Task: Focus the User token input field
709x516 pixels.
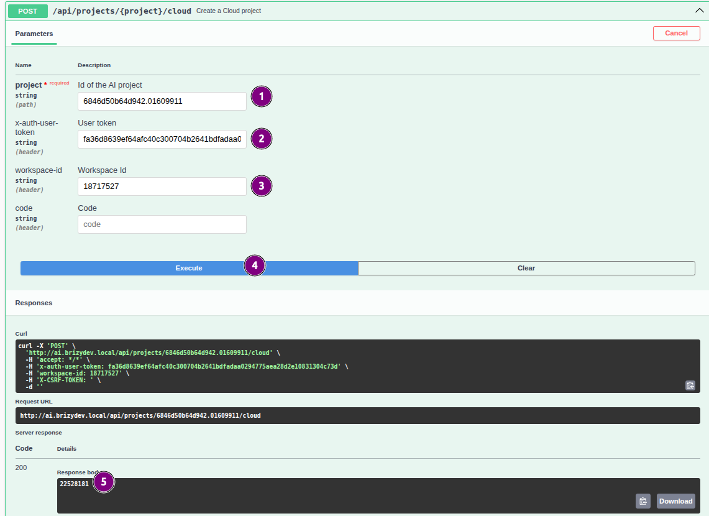Action: point(162,139)
